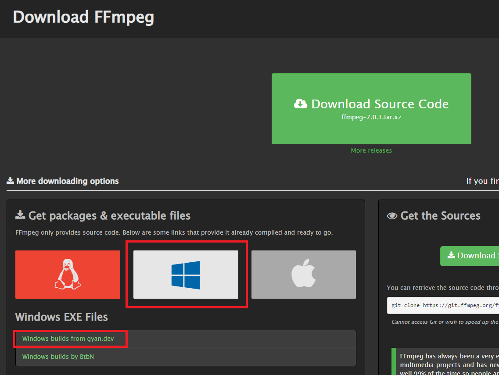Select the Apple logo tile
The width and height of the screenshot is (499, 375).
coord(304,275)
